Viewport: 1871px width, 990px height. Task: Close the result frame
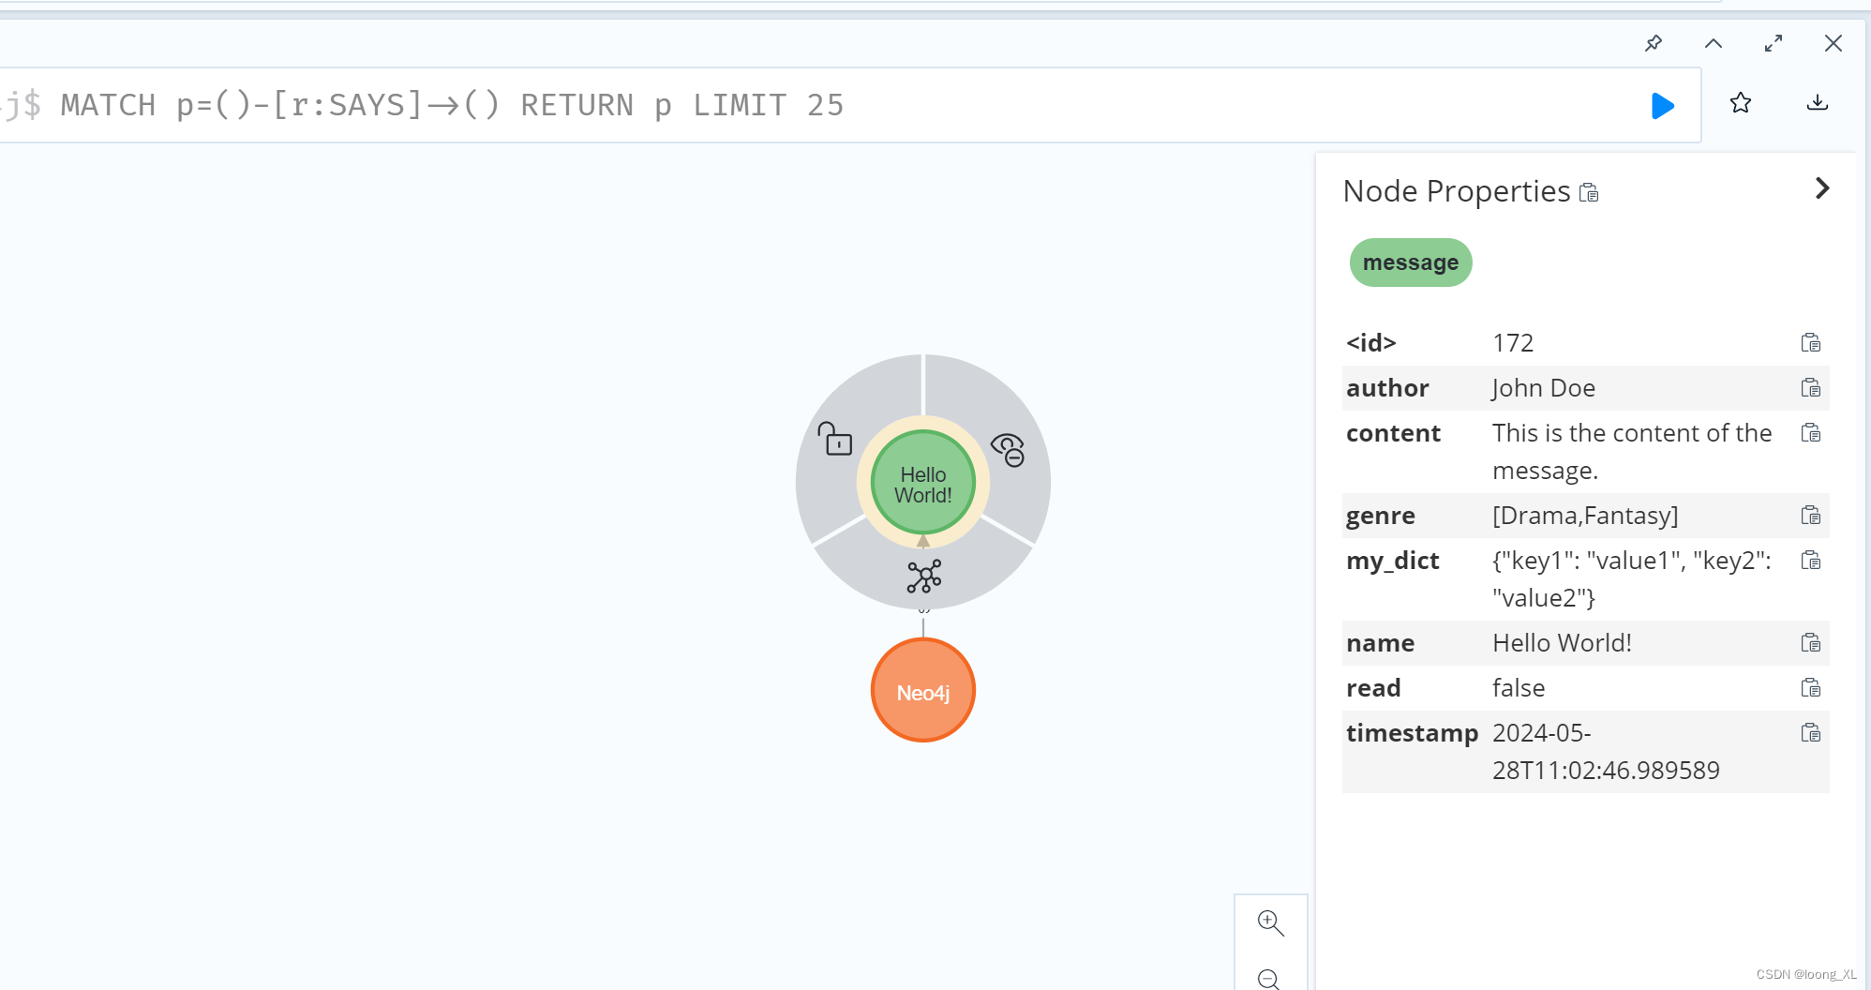(x=1834, y=43)
